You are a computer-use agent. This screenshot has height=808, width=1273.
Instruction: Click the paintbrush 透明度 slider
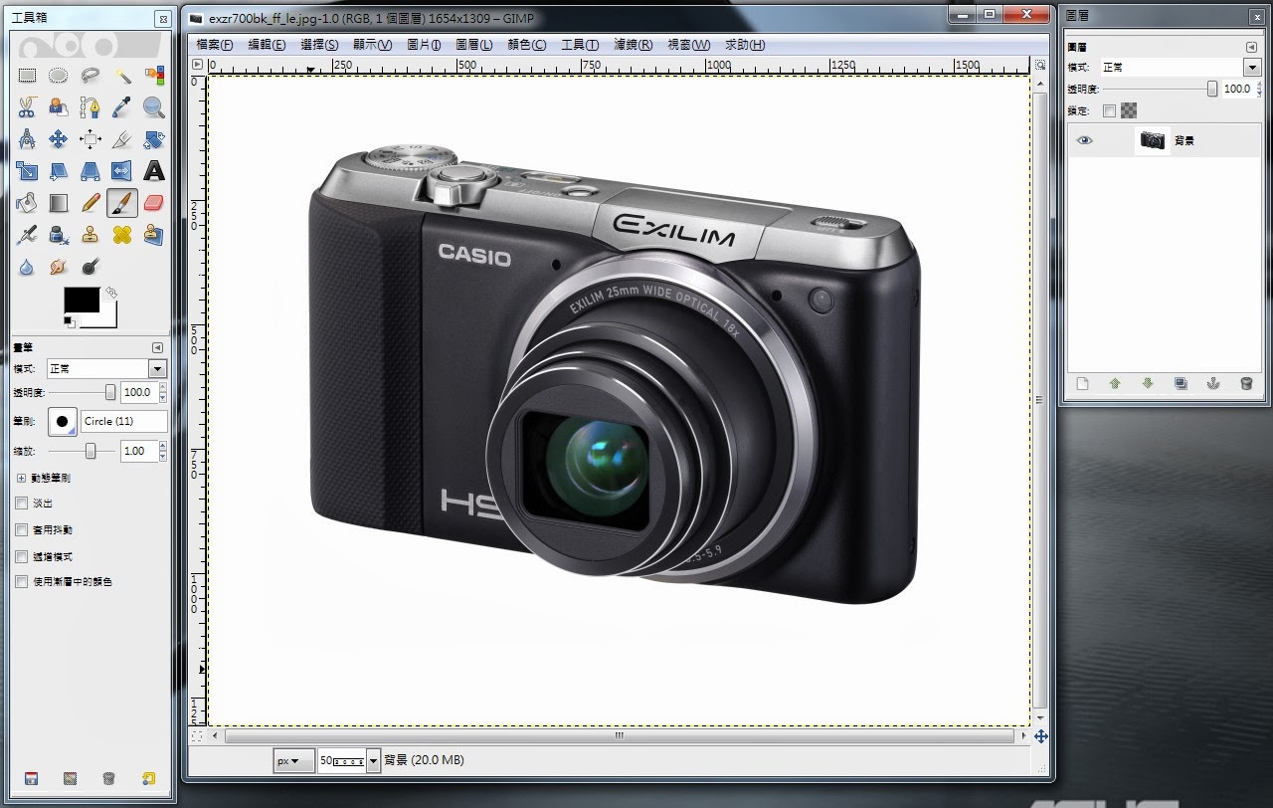(x=82, y=393)
